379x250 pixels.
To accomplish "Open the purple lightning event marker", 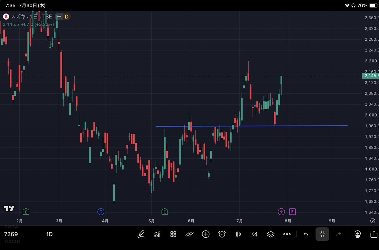I will pyautogui.click(x=281, y=212).
